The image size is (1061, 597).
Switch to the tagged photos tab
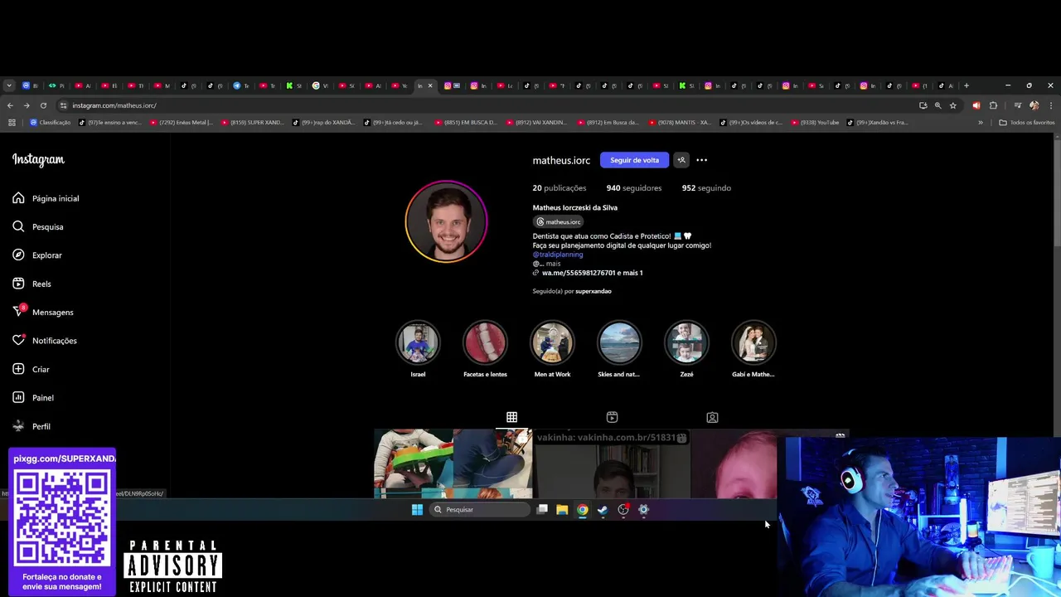tap(712, 417)
